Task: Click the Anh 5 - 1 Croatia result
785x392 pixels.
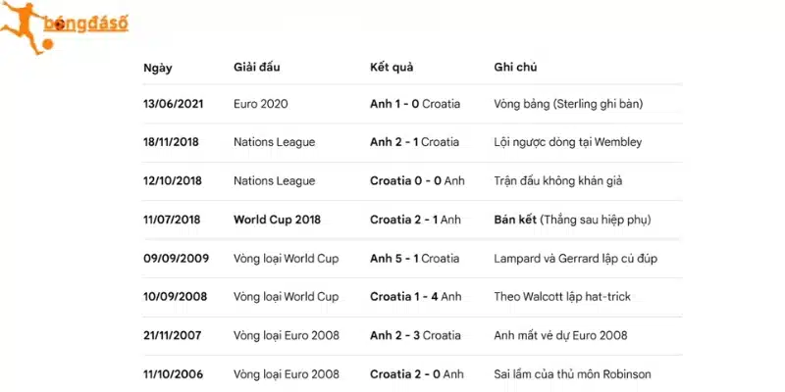Action: click(x=414, y=259)
